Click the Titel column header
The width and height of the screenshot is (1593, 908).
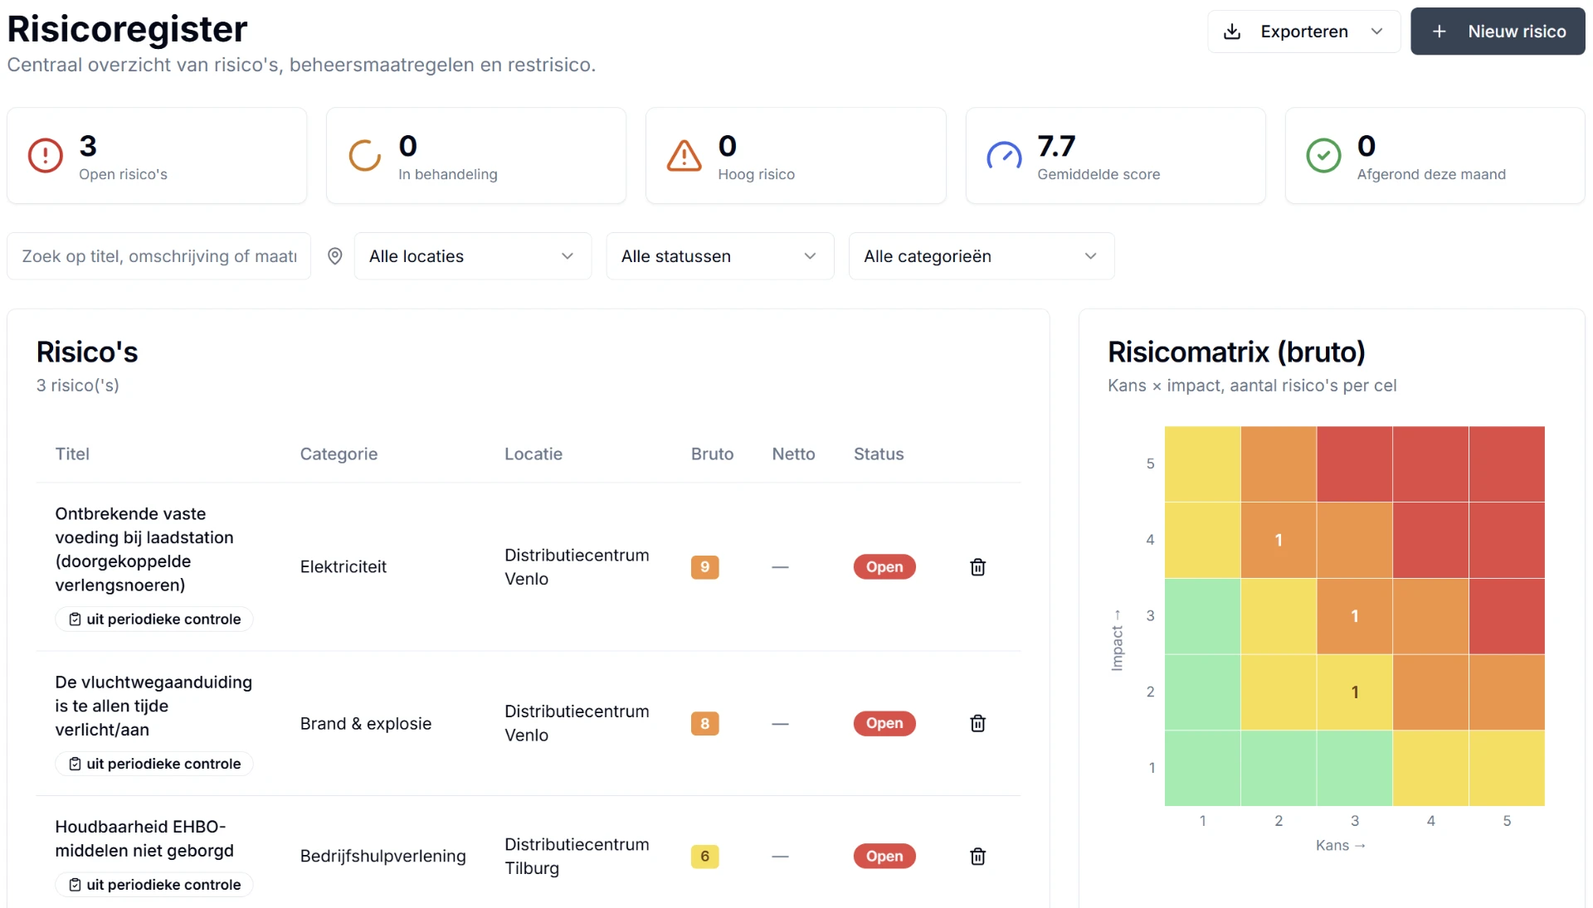click(72, 454)
